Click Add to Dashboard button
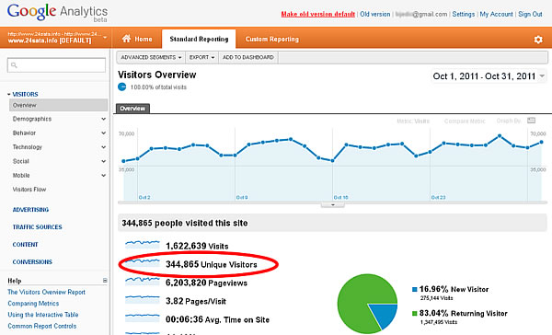Image resolution: width=552 pixels, height=335 pixels. (x=248, y=57)
